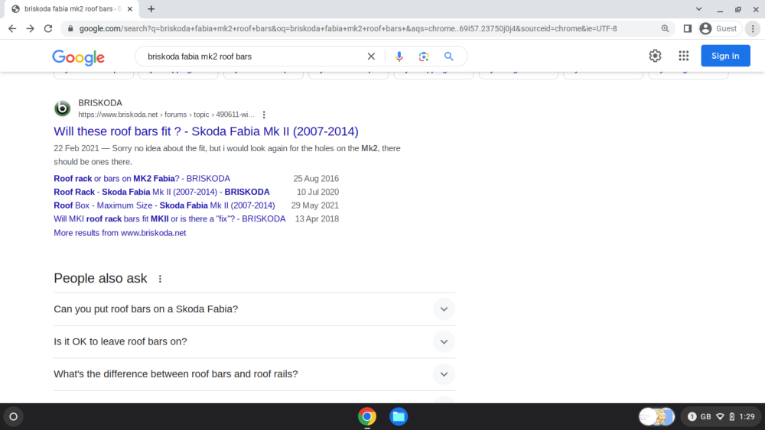This screenshot has width=765, height=430.
Task: Click the Wi-Fi status icon in tray
Action: pyautogui.click(x=720, y=417)
